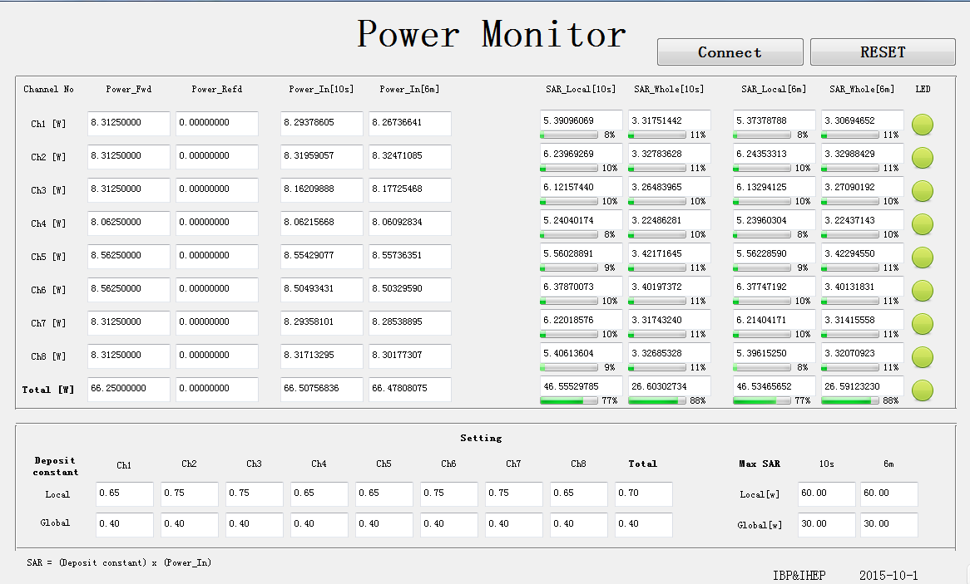Click the Total SAR_Whole[6m] 88% progress bar

850,400
